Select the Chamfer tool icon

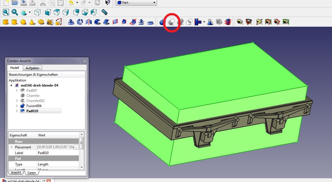pyautogui.click(x=106, y=22)
